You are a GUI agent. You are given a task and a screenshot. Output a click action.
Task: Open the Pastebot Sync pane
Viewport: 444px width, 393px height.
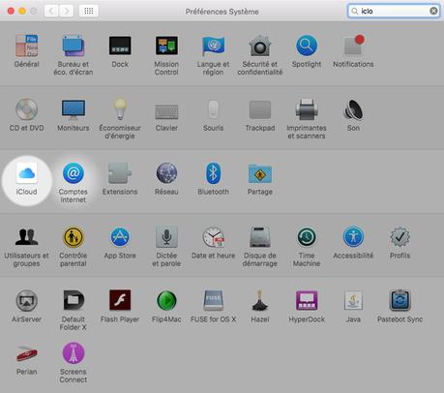point(400,307)
